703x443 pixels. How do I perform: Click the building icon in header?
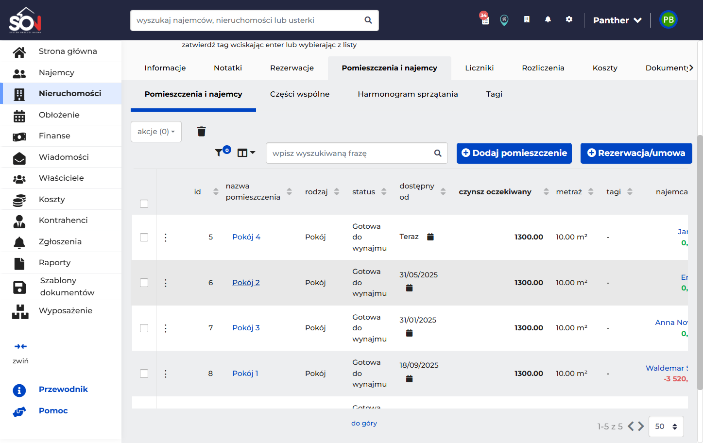pos(527,19)
